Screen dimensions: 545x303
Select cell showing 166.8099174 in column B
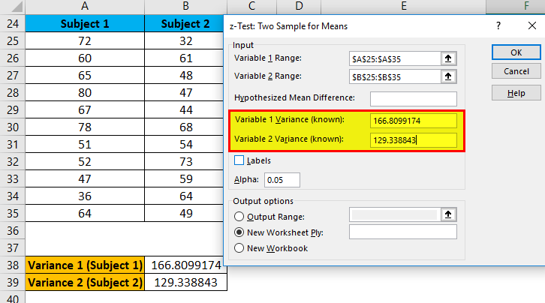point(185,265)
